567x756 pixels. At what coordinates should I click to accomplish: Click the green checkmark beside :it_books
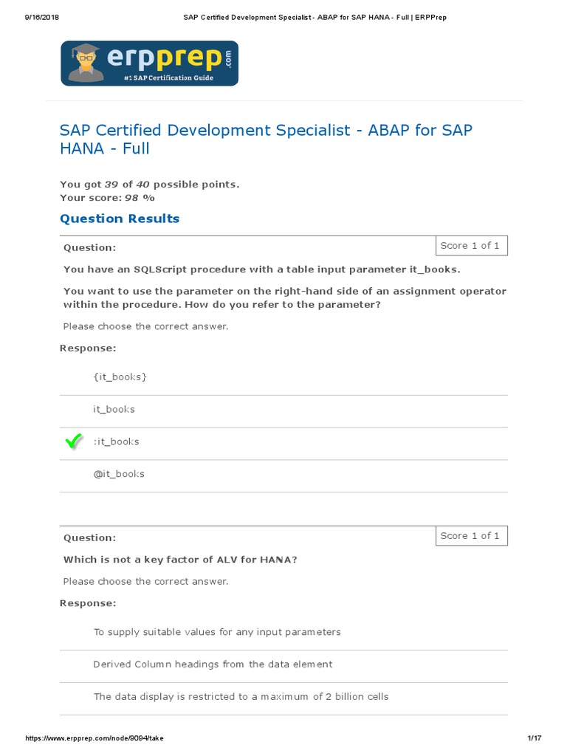tap(74, 441)
